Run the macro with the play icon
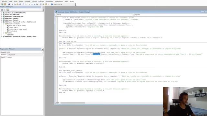The height and width of the screenshot is (116, 207). click(29, 4)
